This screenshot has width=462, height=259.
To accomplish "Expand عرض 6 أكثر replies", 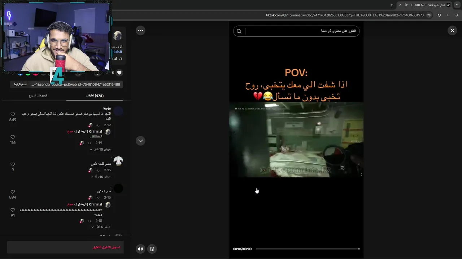I will [x=101, y=227].
